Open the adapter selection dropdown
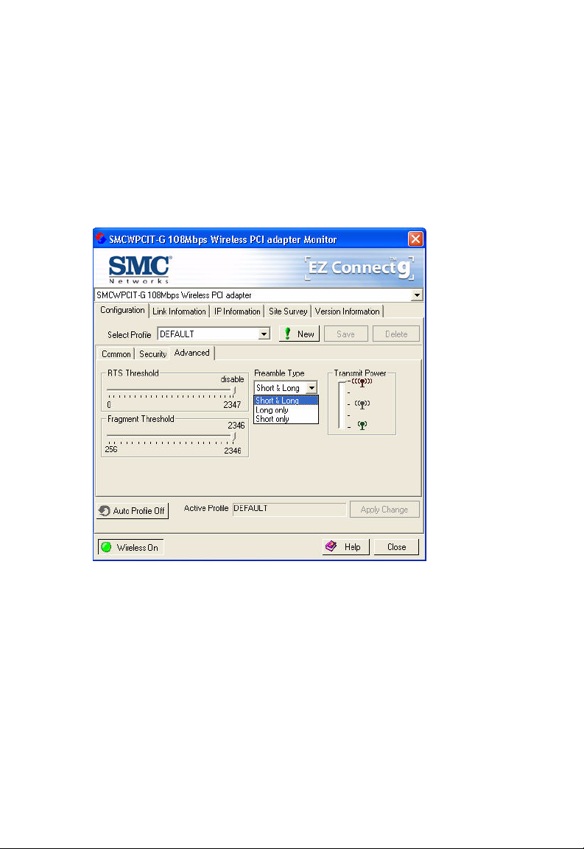Image resolution: width=584 pixels, height=849 pixels. [417, 295]
